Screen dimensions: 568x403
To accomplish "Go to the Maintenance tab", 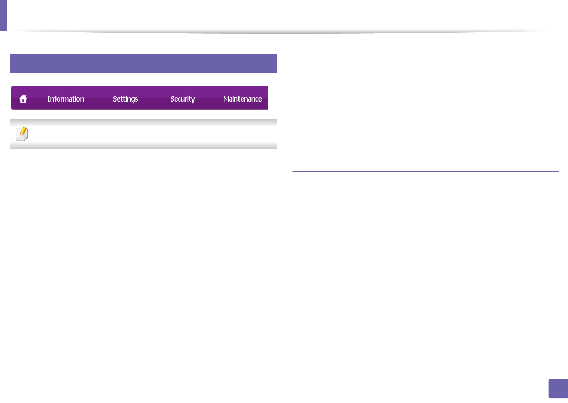I will click(243, 99).
